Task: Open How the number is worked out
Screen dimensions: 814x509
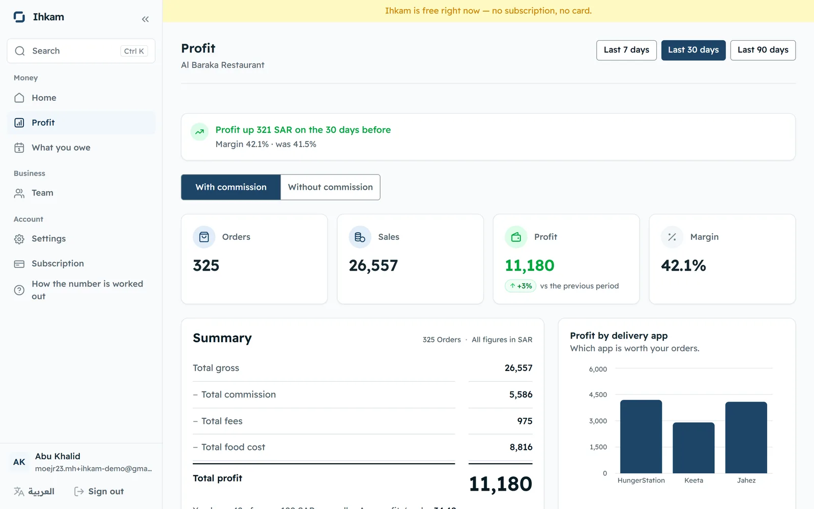Action: [x=81, y=290]
